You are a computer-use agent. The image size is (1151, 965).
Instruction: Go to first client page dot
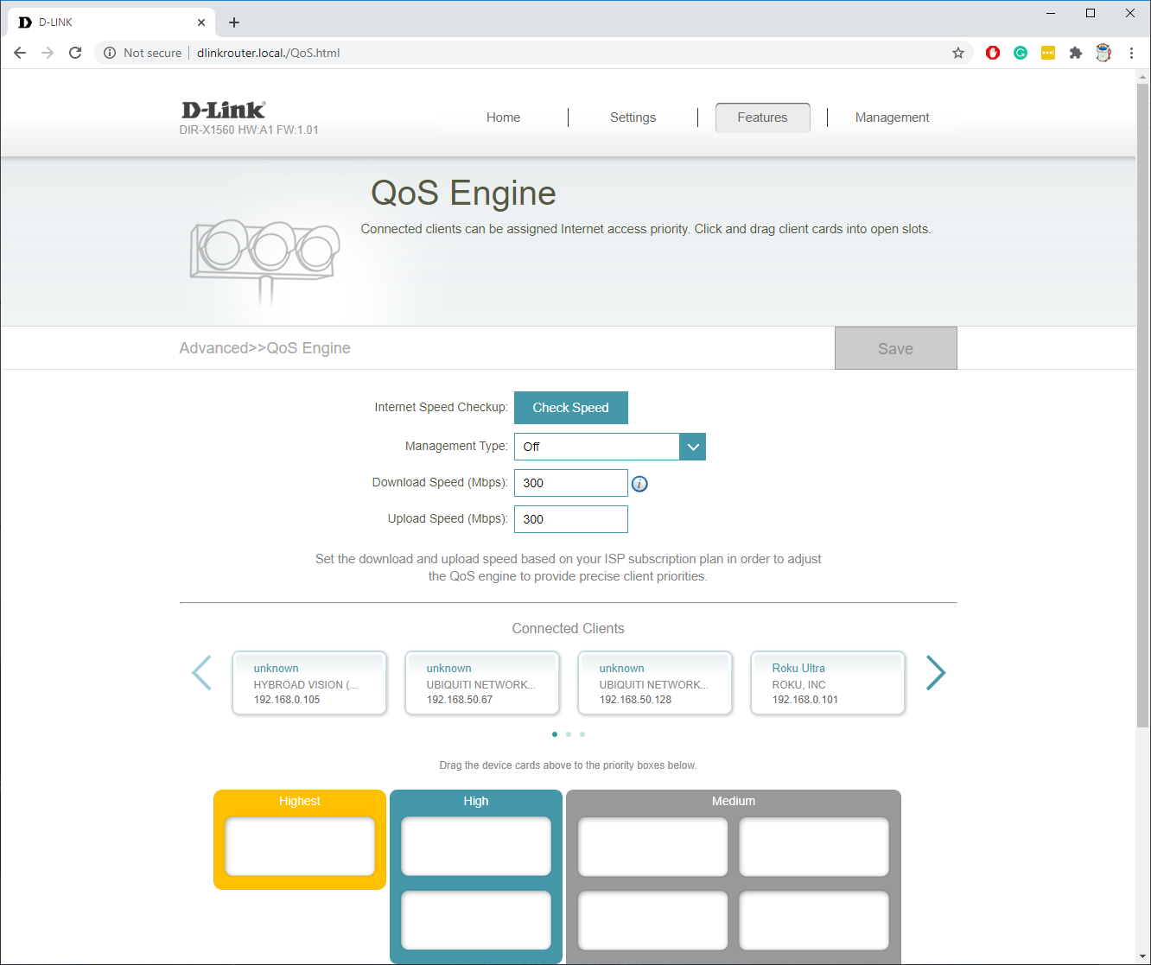pyautogui.click(x=555, y=734)
